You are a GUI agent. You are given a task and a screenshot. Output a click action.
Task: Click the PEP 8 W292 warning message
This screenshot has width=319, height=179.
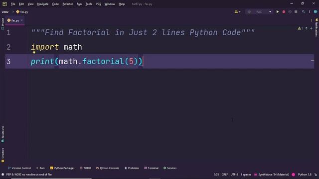pyautogui.click(x=29, y=175)
